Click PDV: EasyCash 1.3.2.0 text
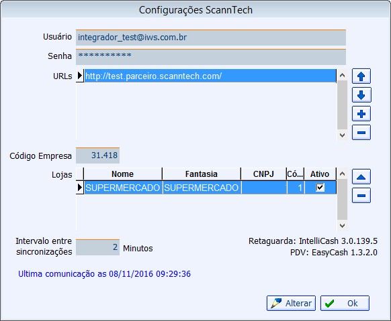The image size is (391, 321). tap(334, 253)
